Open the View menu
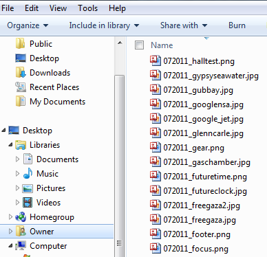This screenshot has height=257, width=267. click(x=58, y=8)
